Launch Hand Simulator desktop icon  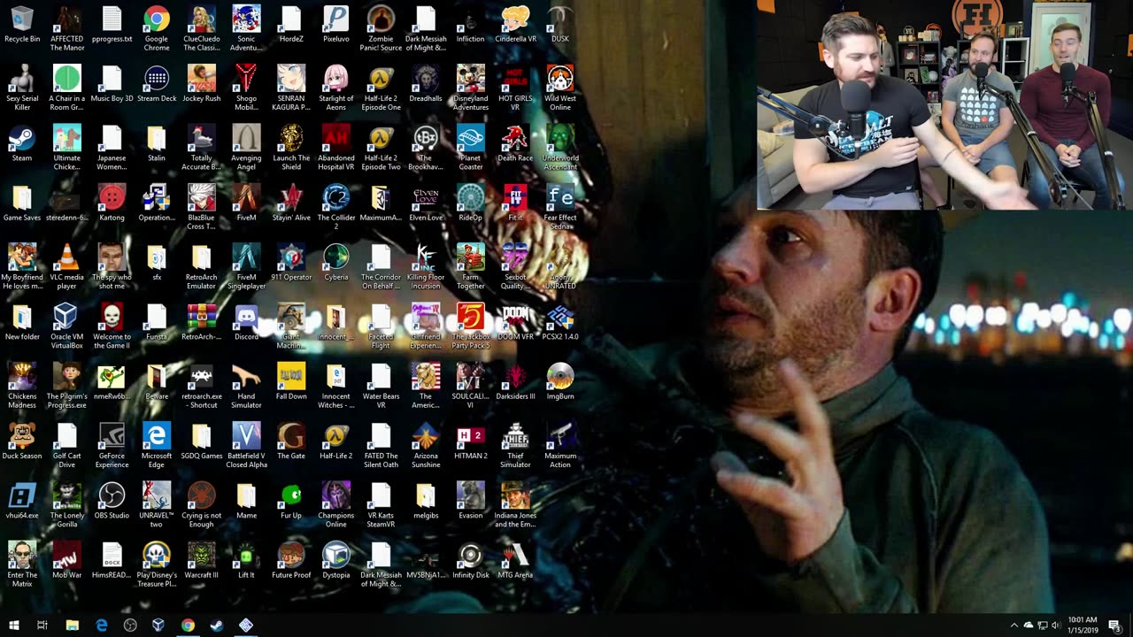click(x=246, y=386)
